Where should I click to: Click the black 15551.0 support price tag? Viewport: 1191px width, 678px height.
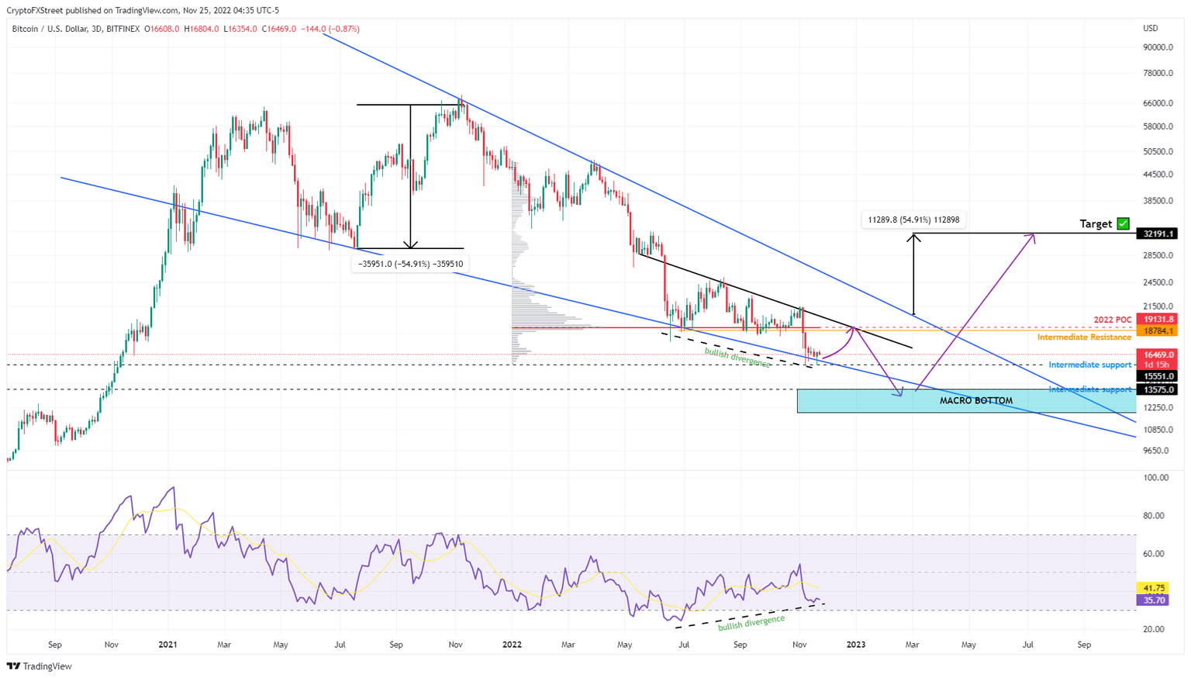tap(1157, 376)
